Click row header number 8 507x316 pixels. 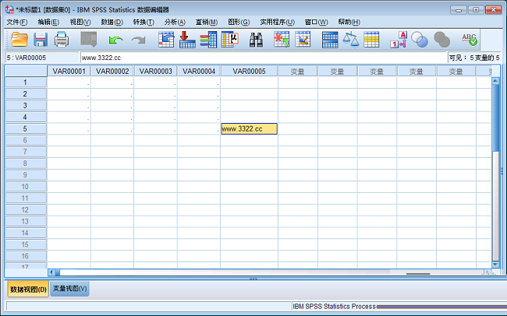(24, 163)
